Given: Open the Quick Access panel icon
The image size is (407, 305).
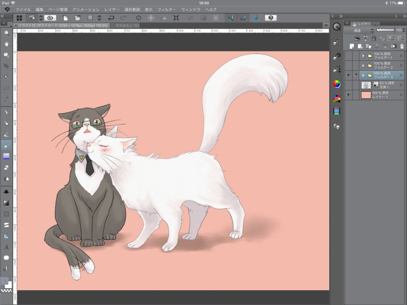Looking at the screenshot, I should [x=337, y=27].
